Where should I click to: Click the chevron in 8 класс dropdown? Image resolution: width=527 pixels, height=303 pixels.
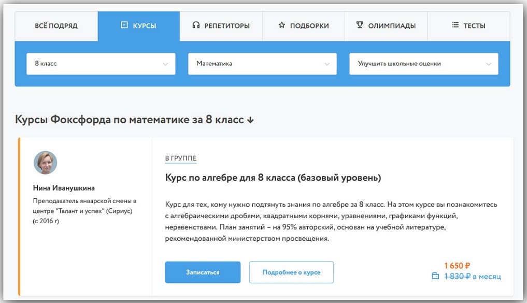tap(165, 64)
